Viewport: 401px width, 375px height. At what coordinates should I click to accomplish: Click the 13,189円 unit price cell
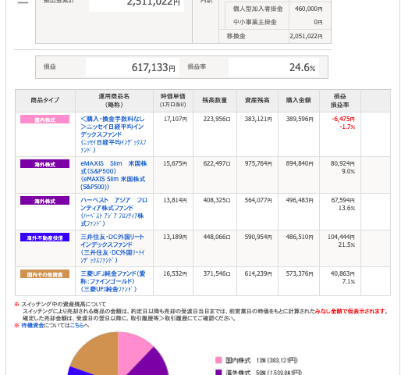click(x=175, y=237)
